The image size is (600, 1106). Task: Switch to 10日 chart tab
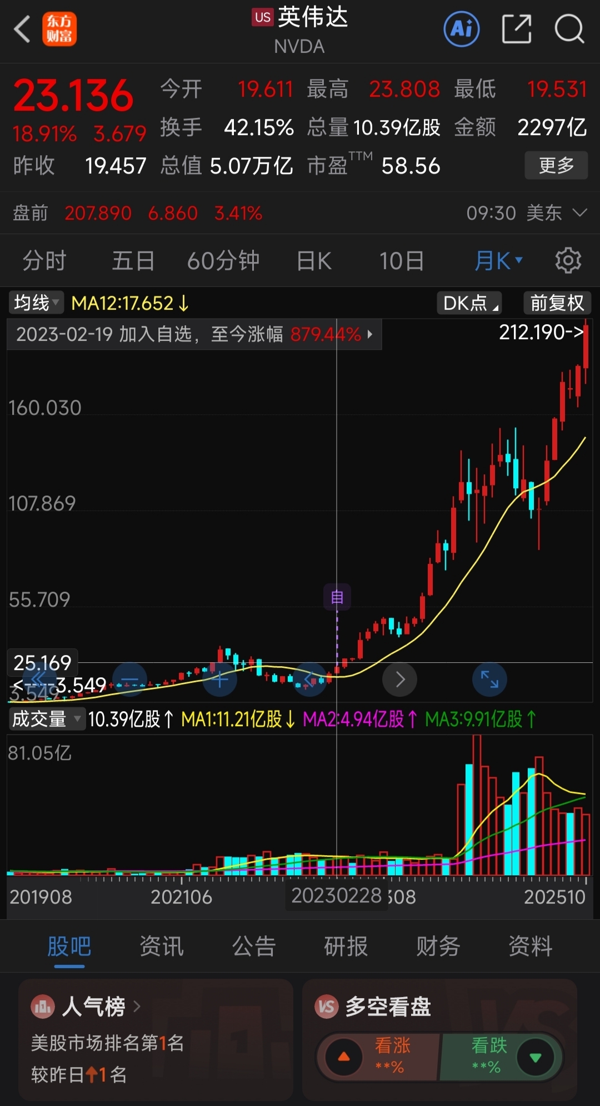click(402, 260)
